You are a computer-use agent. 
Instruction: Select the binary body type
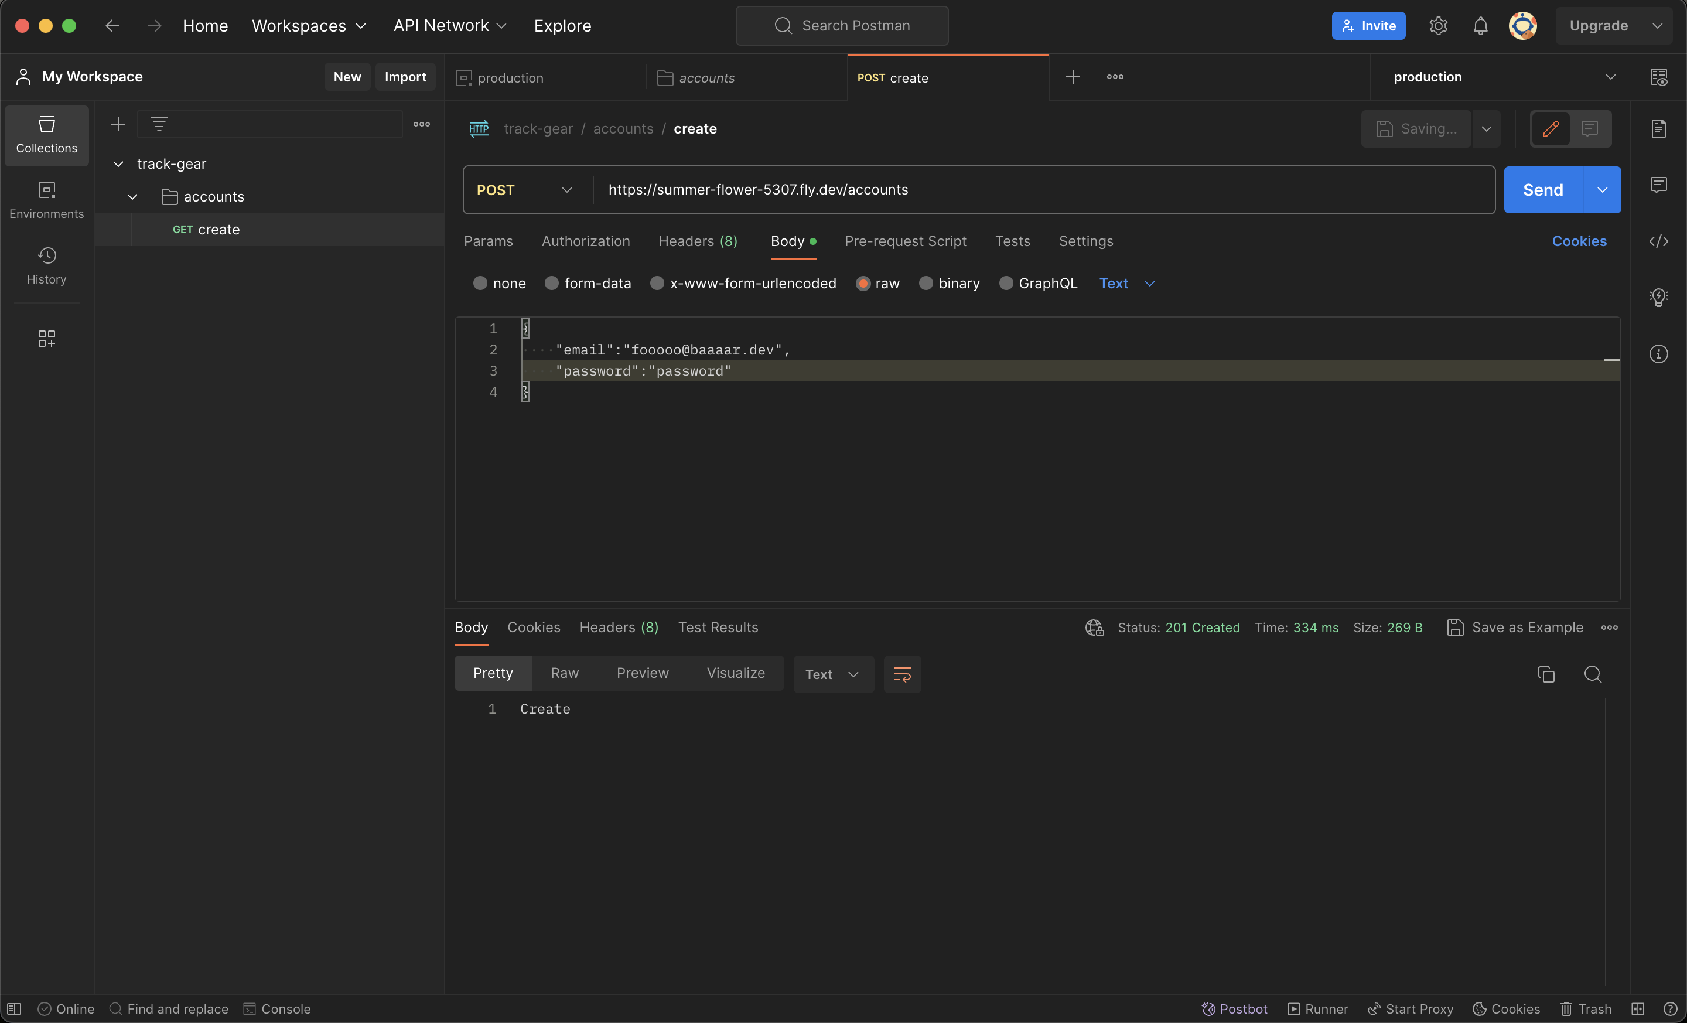coord(950,283)
